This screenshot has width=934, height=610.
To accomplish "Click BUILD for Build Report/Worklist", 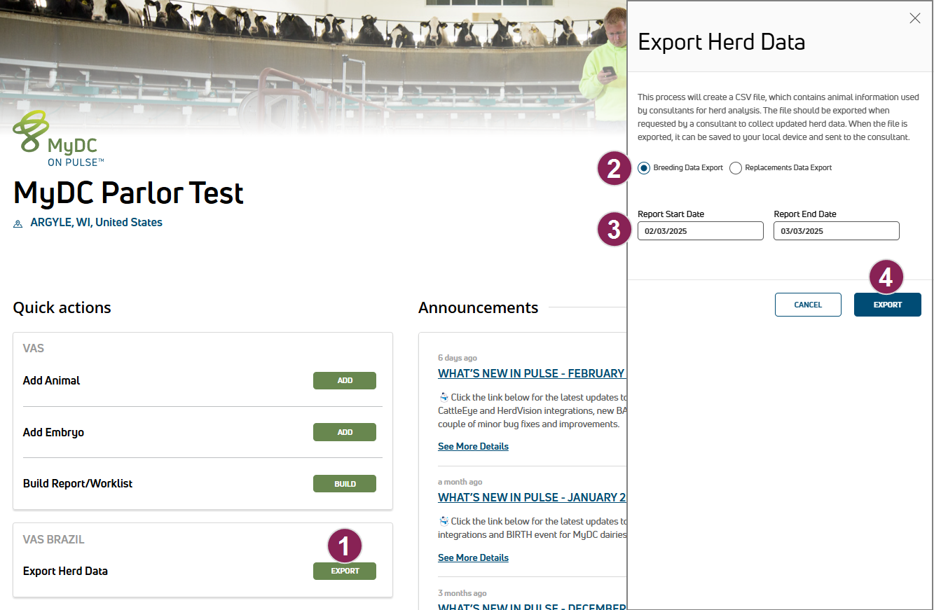I will 344,484.
